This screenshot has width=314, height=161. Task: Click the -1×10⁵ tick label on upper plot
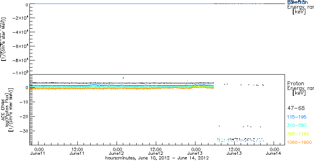(20, 72)
